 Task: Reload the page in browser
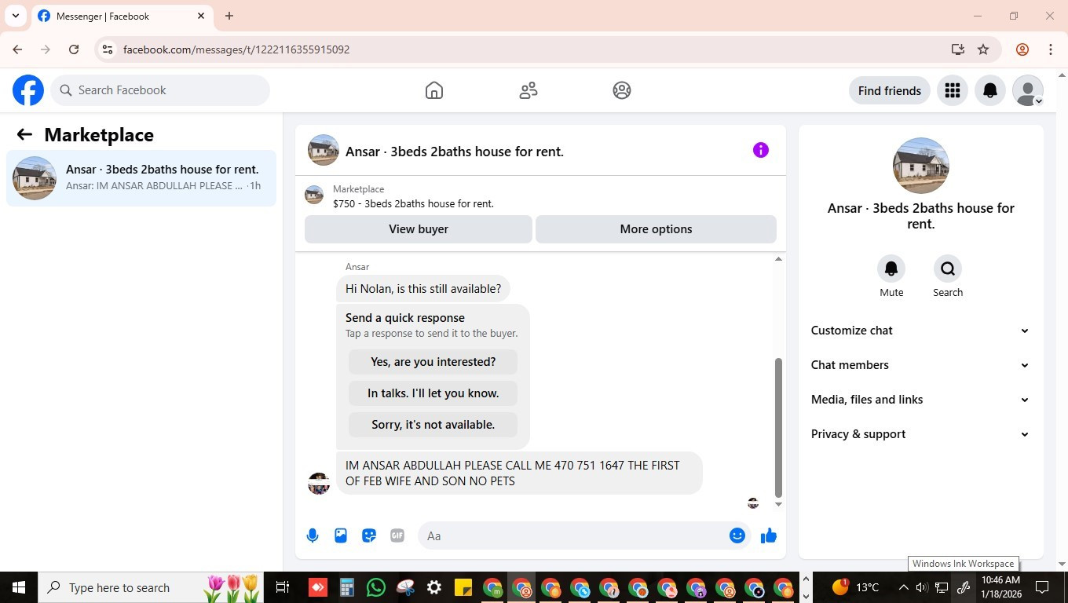click(74, 49)
